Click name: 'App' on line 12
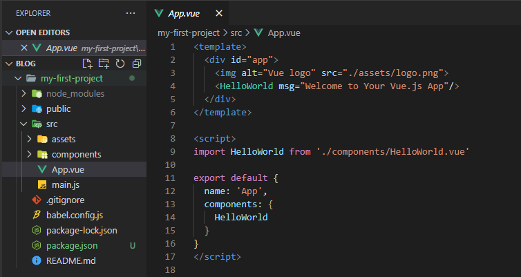This screenshot has height=277, width=521. [x=234, y=191]
